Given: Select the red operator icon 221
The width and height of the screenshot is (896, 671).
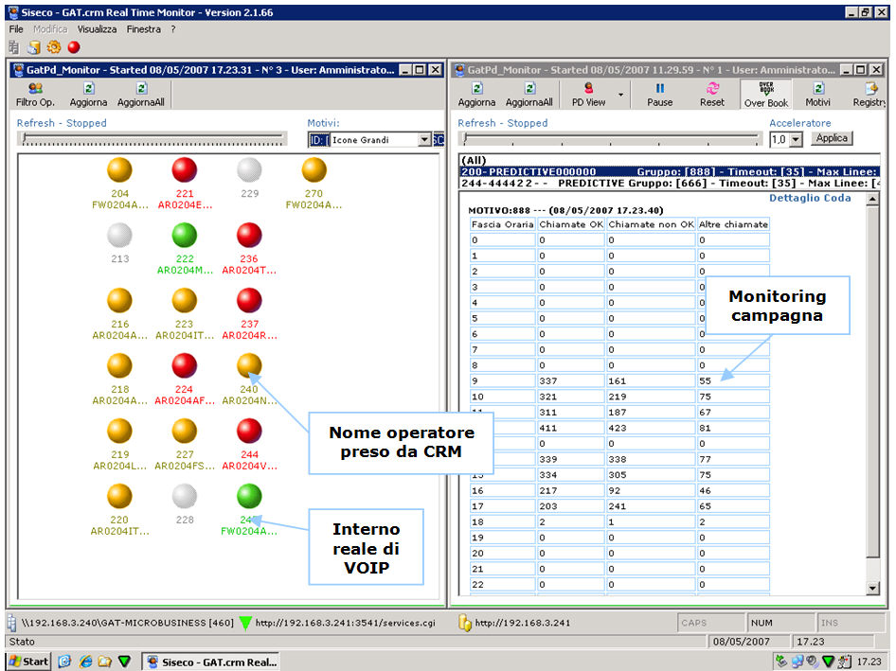Looking at the screenshot, I should [x=184, y=171].
